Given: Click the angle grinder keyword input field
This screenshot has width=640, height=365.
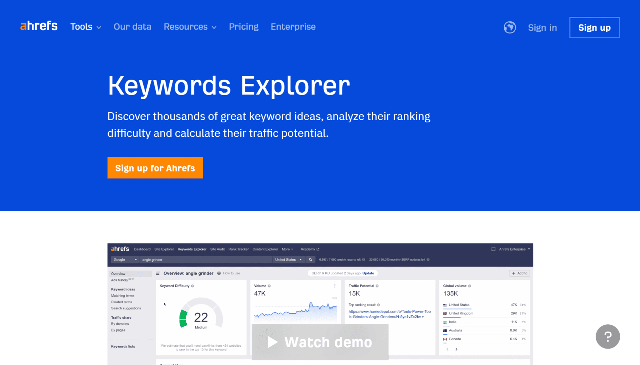Looking at the screenshot, I should (x=206, y=259).
